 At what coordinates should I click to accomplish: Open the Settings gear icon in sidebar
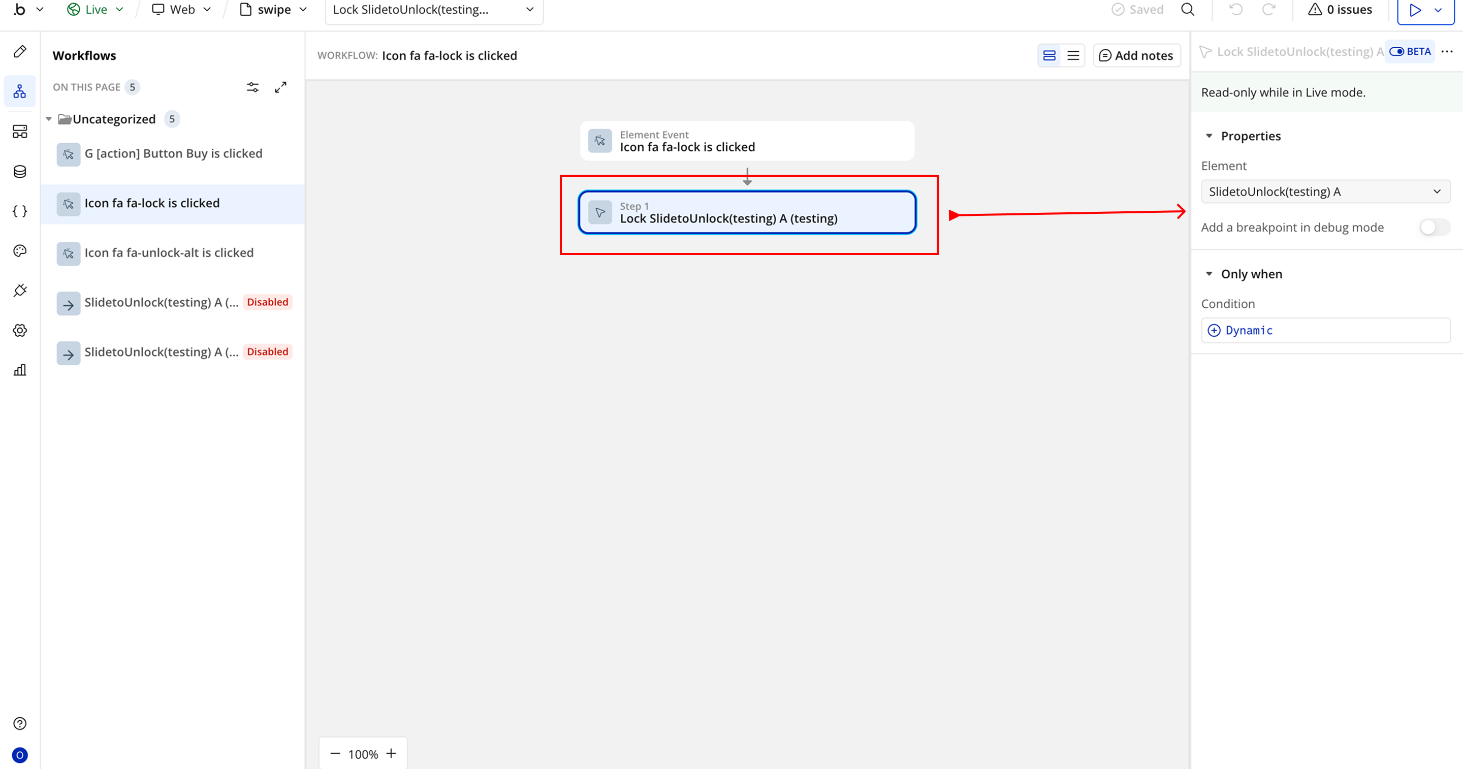pyautogui.click(x=20, y=331)
